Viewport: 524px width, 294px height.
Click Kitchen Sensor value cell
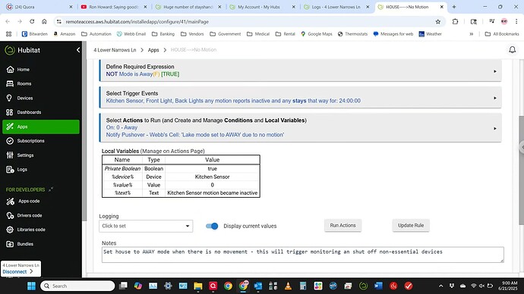(x=212, y=177)
